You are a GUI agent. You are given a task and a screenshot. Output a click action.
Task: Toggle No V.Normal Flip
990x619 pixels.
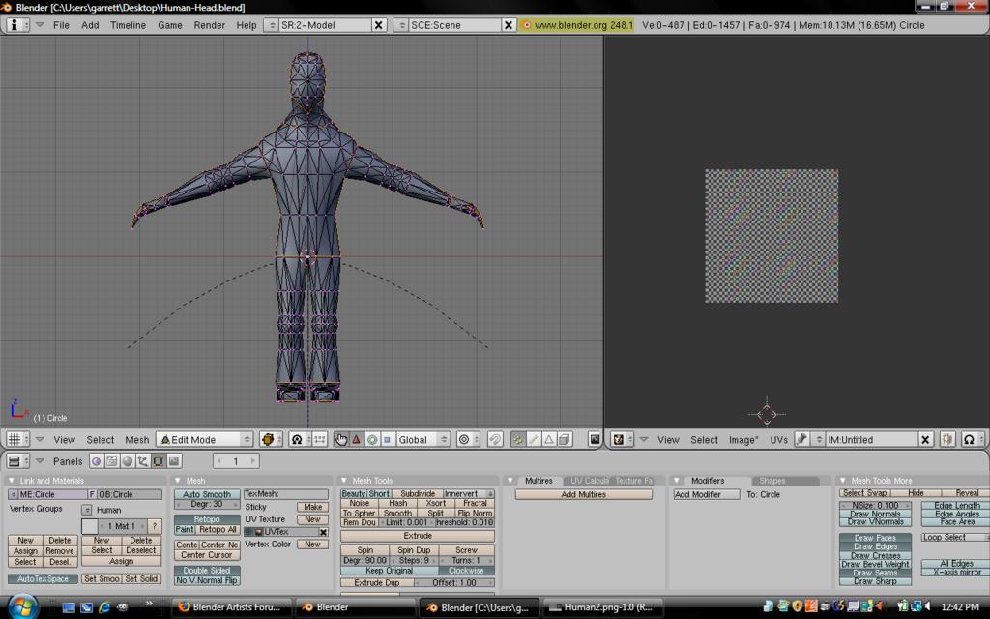pyautogui.click(x=207, y=580)
